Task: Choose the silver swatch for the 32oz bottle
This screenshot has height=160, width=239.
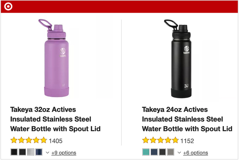Action: pos(31,152)
